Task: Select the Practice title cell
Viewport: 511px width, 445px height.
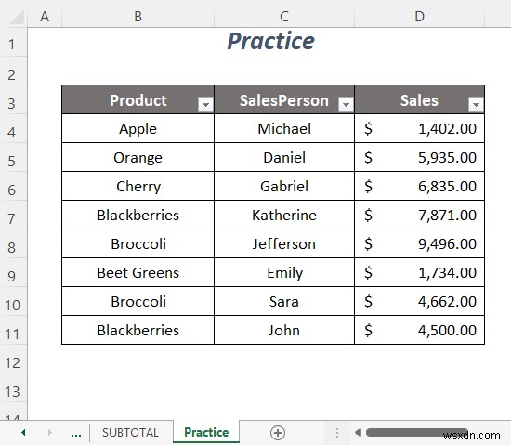Action: [x=270, y=42]
